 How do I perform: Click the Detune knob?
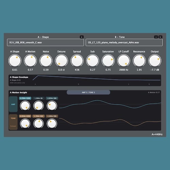[x=62, y=61]
